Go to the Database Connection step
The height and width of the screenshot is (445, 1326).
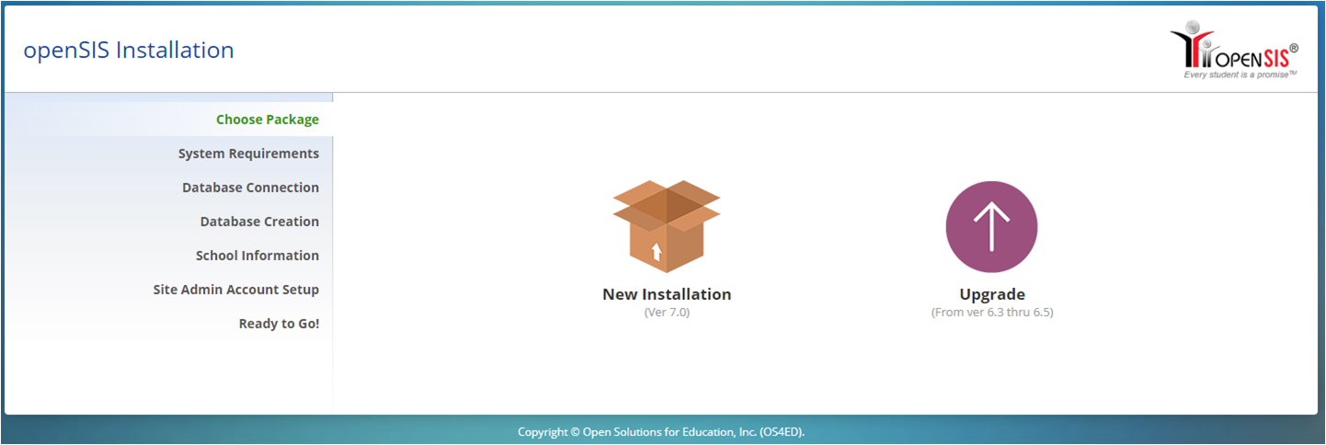point(250,188)
